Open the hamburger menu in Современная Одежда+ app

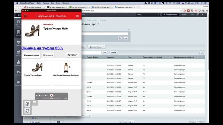[25, 16]
